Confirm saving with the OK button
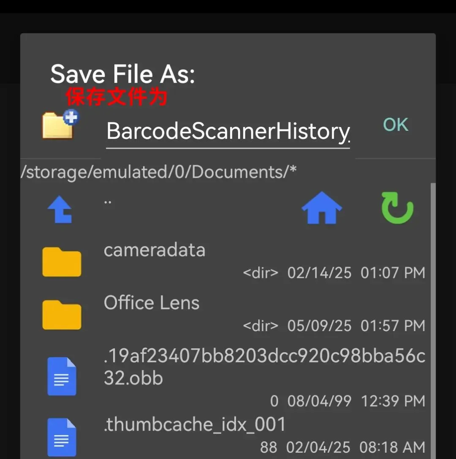Screen dimensions: 456x459 point(396,125)
